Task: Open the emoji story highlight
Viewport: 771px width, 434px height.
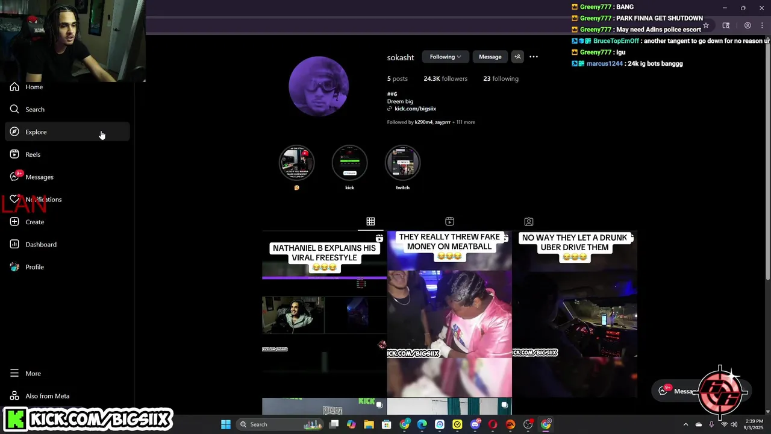Action: [296, 163]
